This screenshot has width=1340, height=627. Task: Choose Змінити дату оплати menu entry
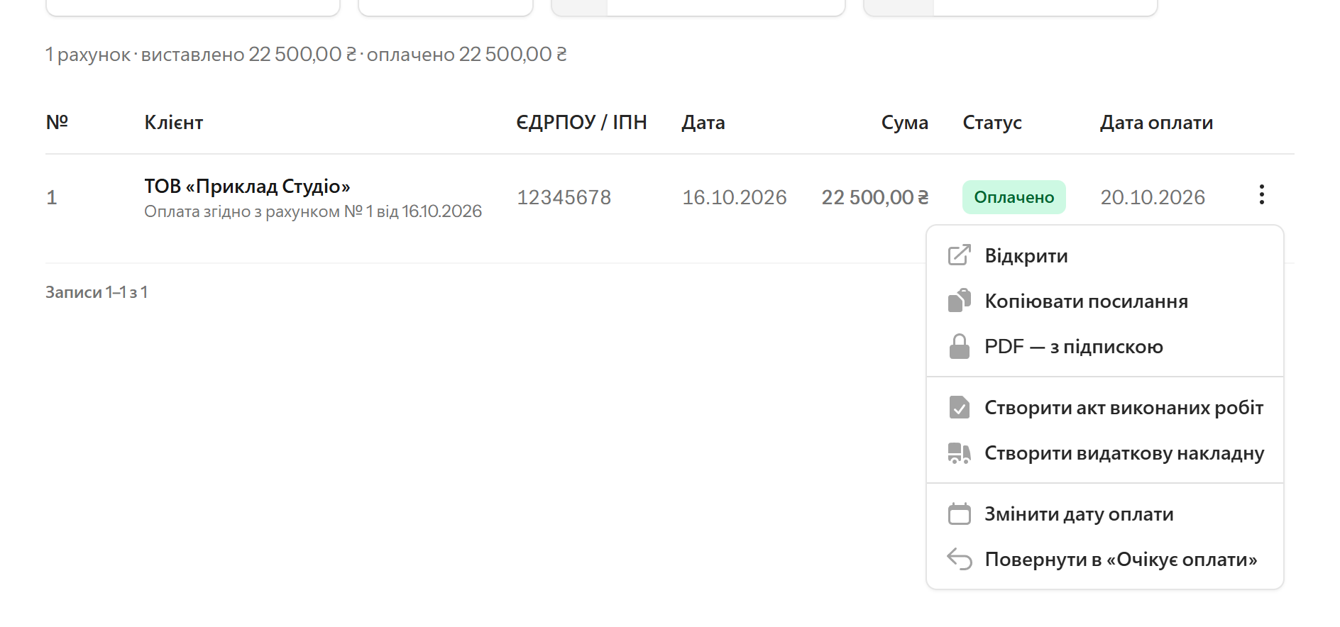[x=1105, y=514]
